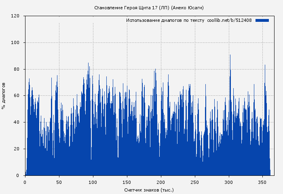
Task: Click the 'Счетчик знаков (тыс.)' axis label
Action: [x=149, y=190]
